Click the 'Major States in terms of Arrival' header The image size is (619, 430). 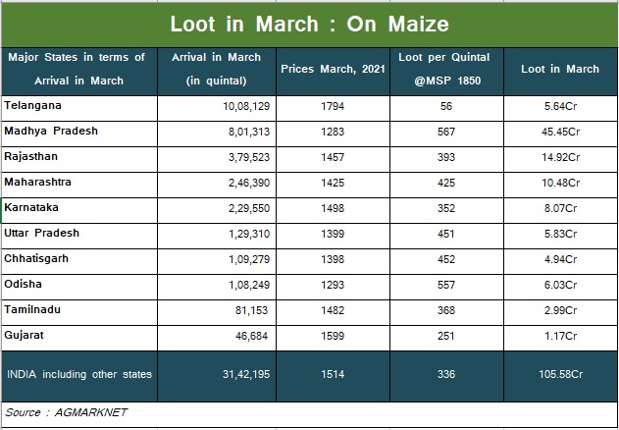pos(78,69)
